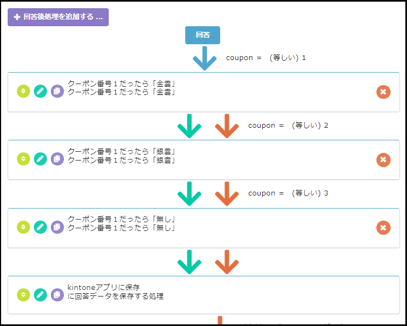Image resolution: width=407 pixels, height=326 pixels.
Task: Click orange failure arrow beside coupon = 2
Action: (x=227, y=126)
